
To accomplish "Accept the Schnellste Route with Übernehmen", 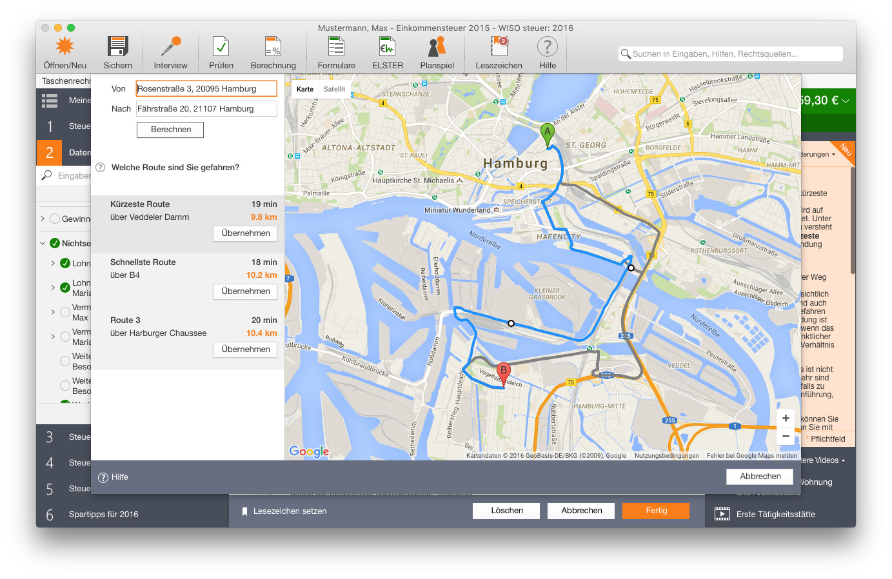I will pyautogui.click(x=245, y=291).
